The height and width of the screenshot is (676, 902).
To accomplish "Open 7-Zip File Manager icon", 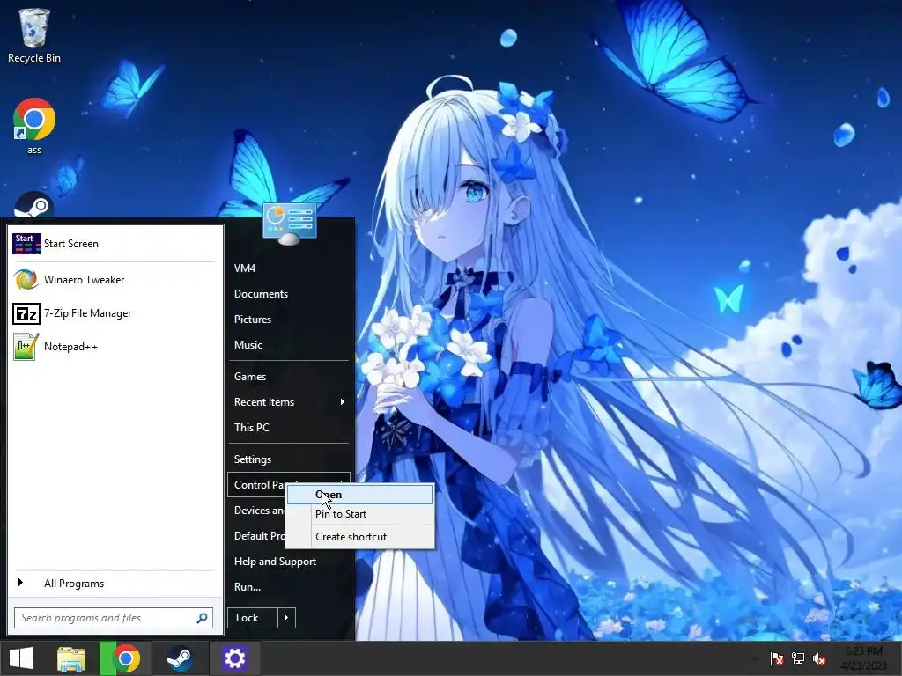I will point(26,314).
